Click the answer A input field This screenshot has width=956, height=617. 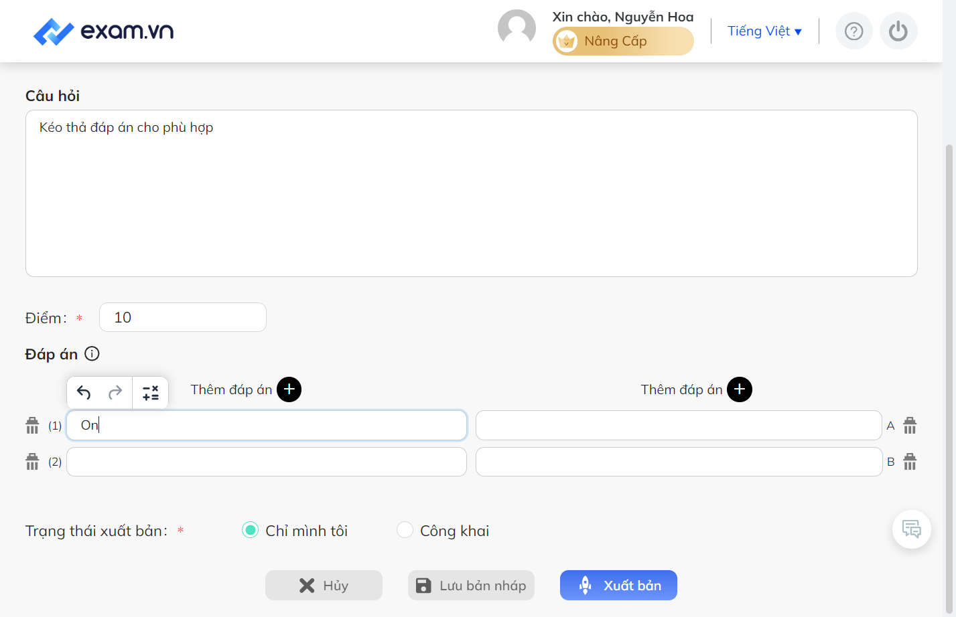[x=679, y=426]
